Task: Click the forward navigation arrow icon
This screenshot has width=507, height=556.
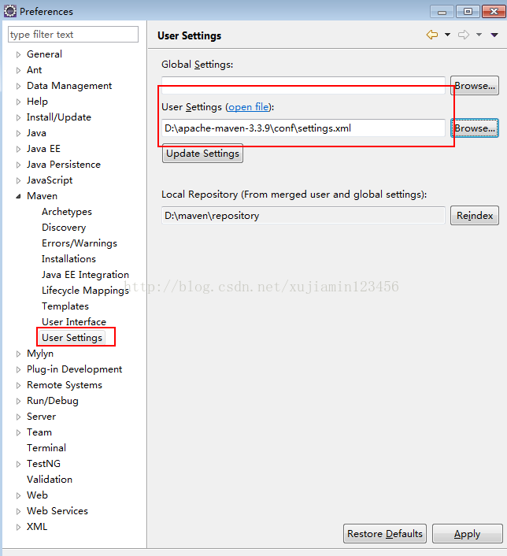Action: tap(464, 35)
